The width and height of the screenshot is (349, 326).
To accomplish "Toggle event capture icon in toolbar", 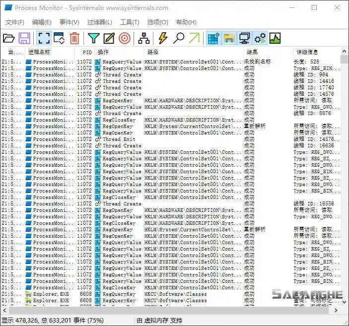I will [x=44, y=38].
